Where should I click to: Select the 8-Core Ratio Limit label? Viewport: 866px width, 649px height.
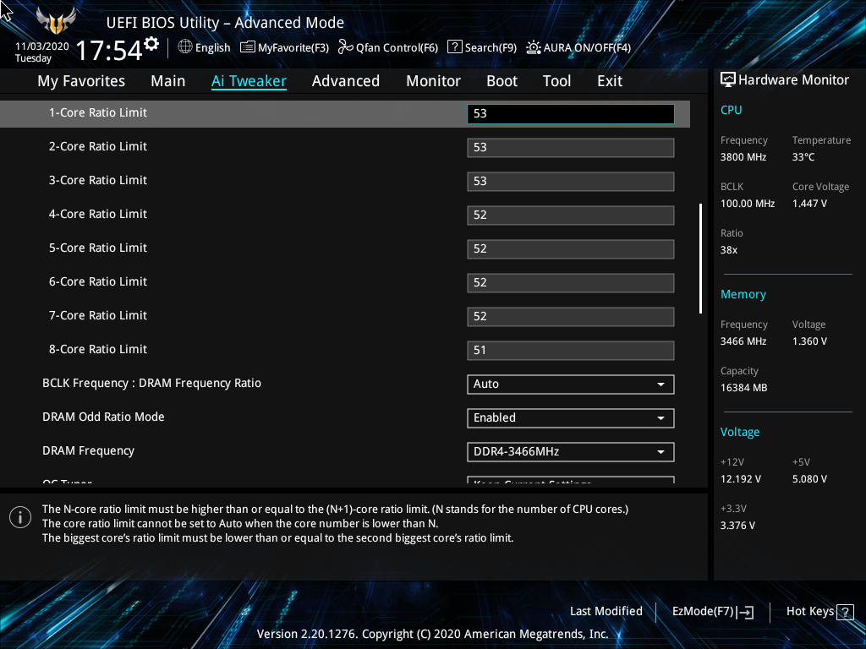click(98, 349)
